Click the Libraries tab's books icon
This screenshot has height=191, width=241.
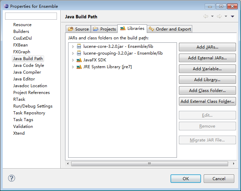[x=123, y=28]
